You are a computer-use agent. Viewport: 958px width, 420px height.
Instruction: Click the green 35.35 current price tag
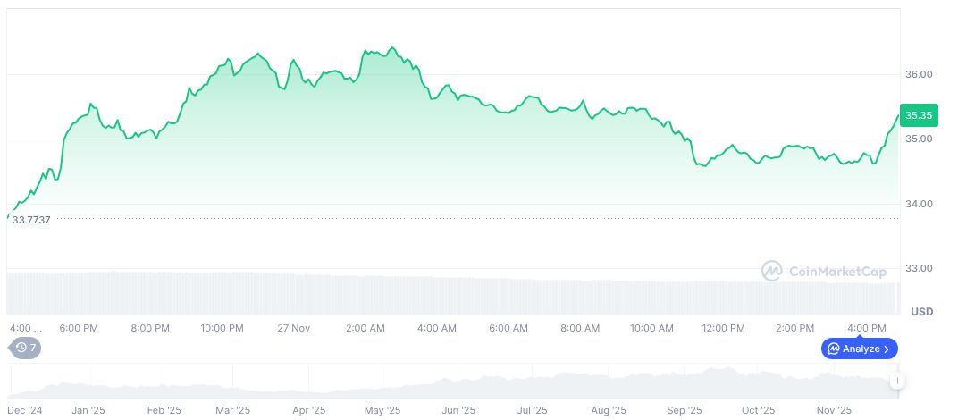tap(918, 115)
